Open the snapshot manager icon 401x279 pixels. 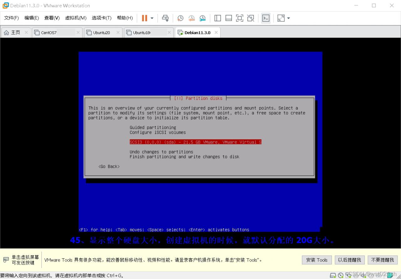[x=203, y=18]
